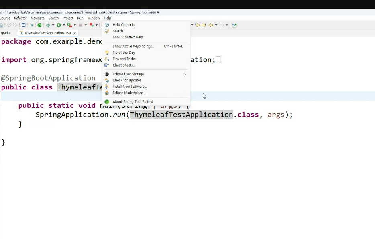
Task: Click the Redo arrow in the toolbar
Action: point(15,25)
